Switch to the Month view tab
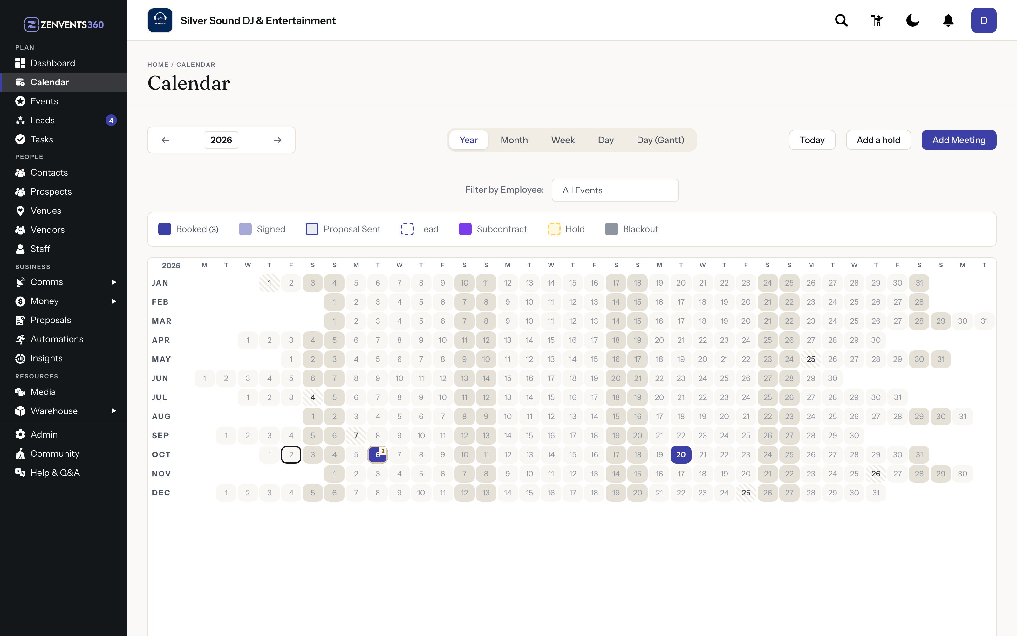1017x636 pixels. (514, 140)
